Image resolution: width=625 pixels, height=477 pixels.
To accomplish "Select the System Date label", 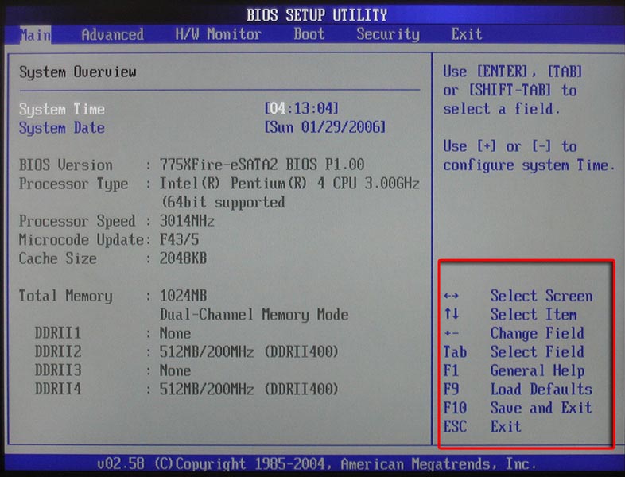I will coord(61,128).
